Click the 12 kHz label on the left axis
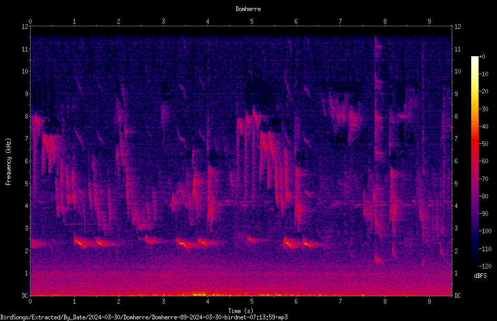Screen dimensions: 497x321 pos(25,27)
